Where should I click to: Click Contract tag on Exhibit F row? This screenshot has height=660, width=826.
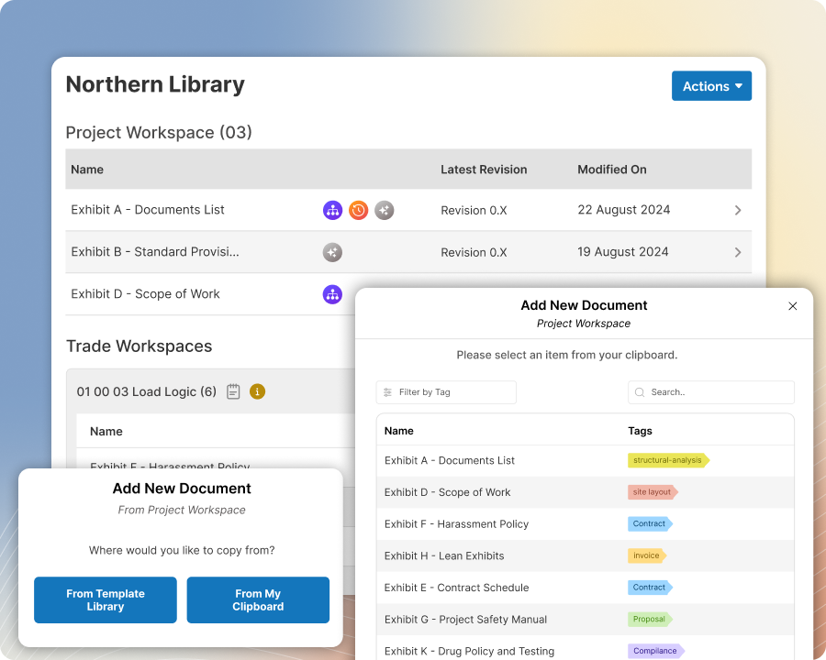[x=650, y=523]
